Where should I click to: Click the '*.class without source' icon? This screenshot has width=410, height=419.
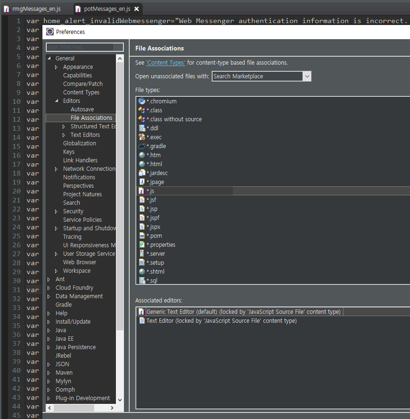point(142,119)
